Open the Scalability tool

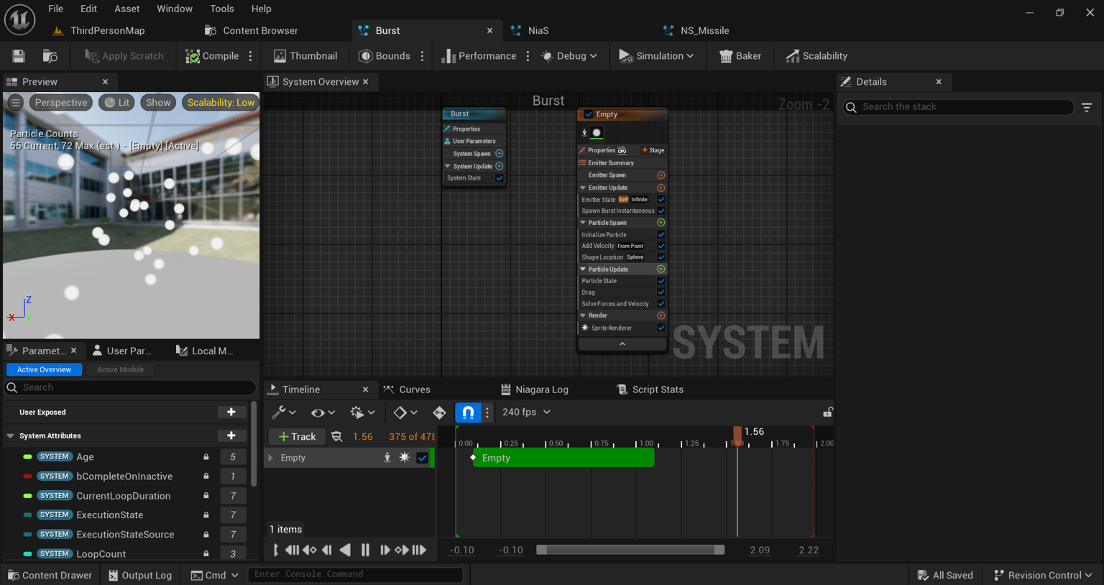click(x=816, y=56)
